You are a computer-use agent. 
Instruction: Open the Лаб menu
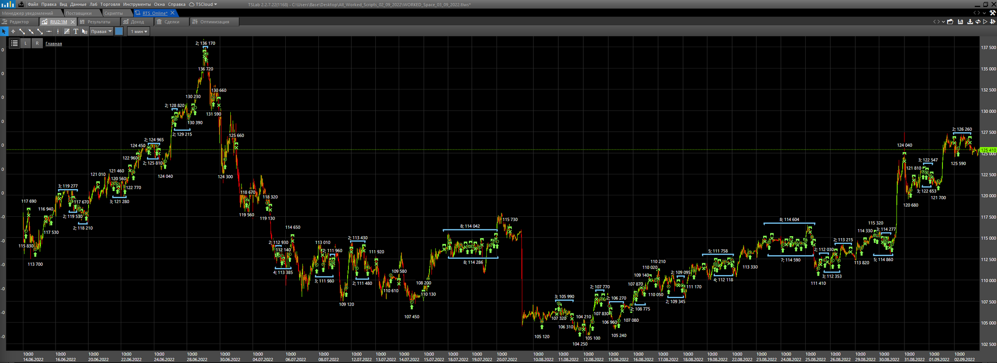click(x=93, y=4)
